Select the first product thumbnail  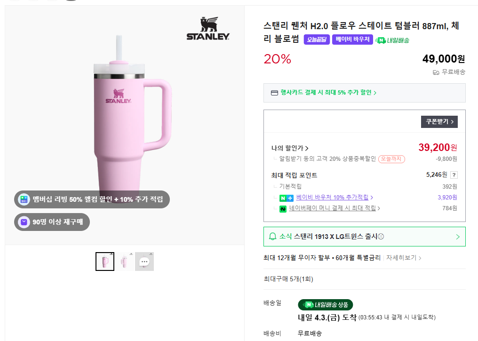click(105, 262)
